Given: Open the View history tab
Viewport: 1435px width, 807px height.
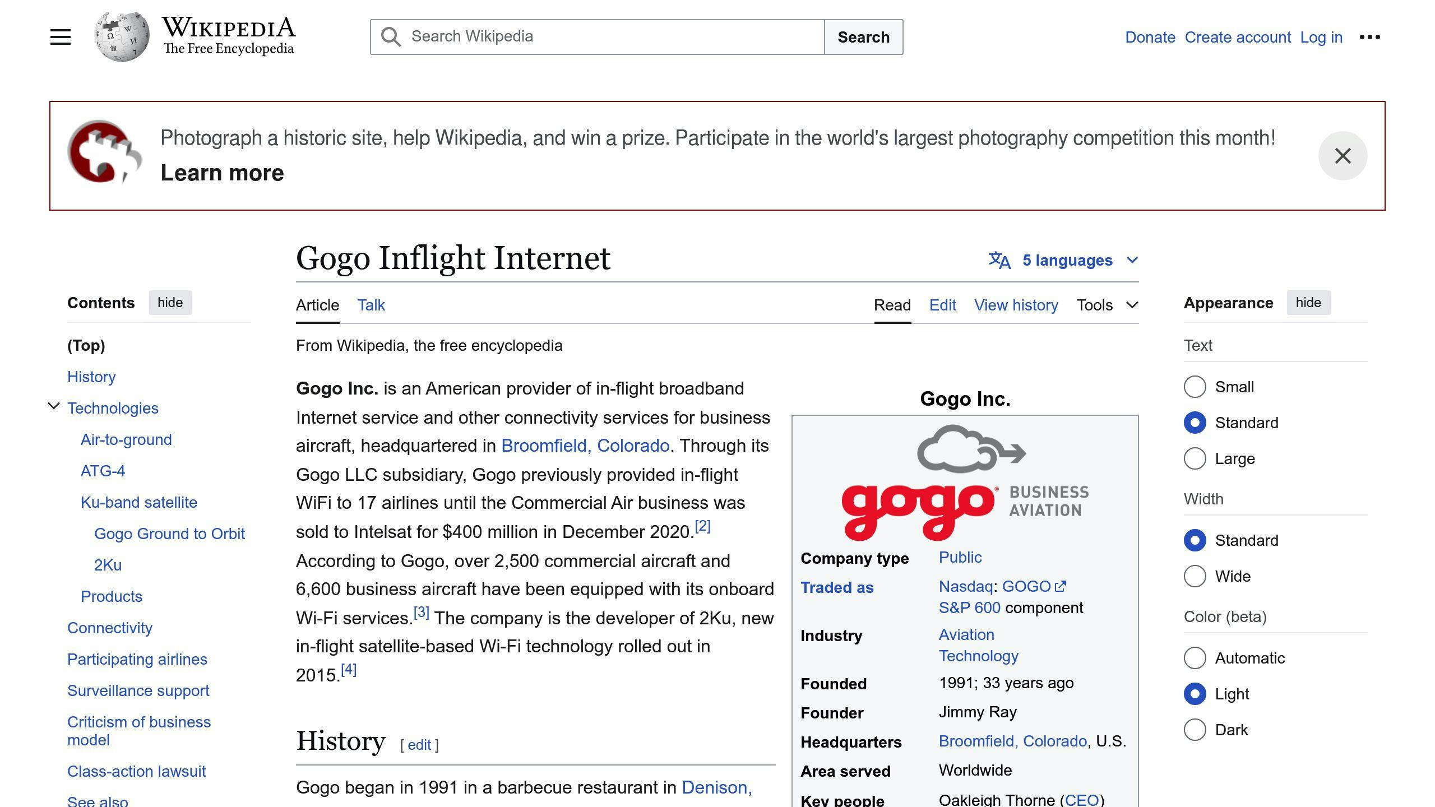Looking at the screenshot, I should pyautogui.click(x=1016, y=305).
